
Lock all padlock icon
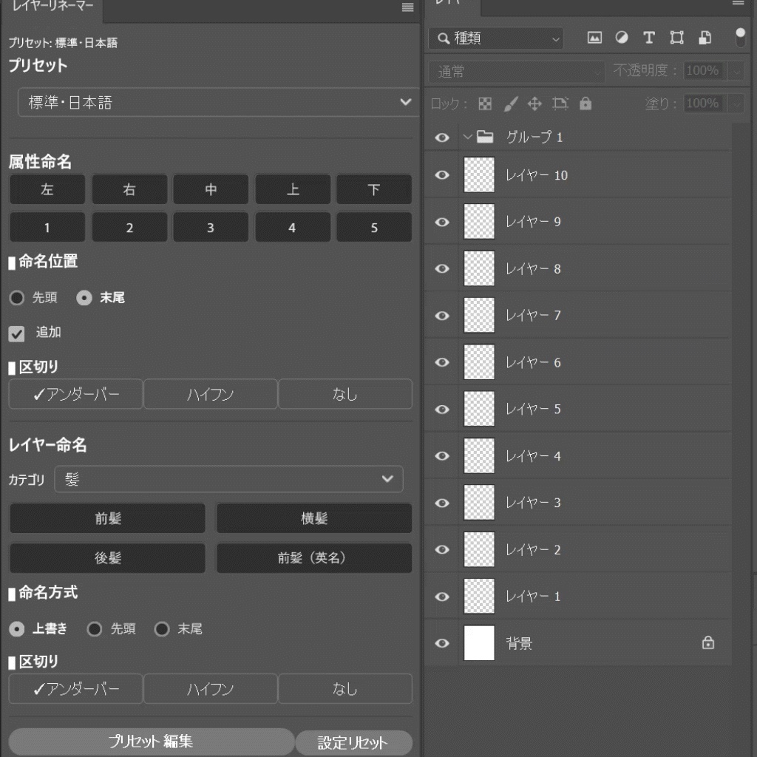tap(585, 103)
